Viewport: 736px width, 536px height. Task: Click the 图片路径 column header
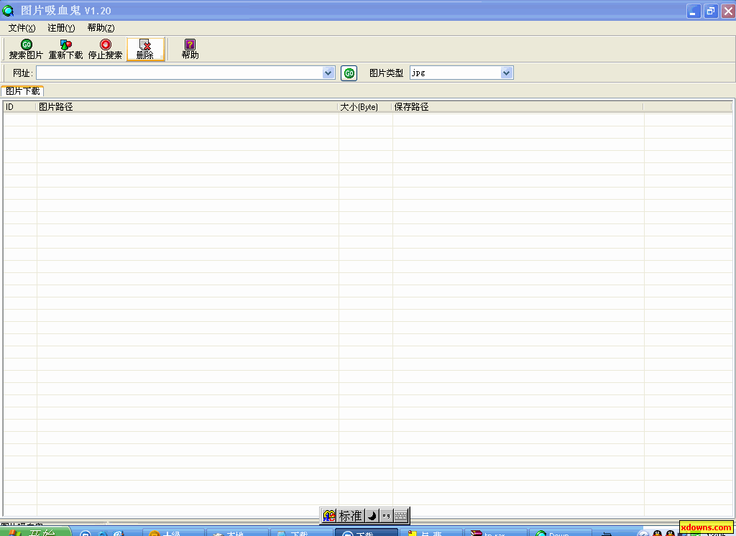pos(187,107)
